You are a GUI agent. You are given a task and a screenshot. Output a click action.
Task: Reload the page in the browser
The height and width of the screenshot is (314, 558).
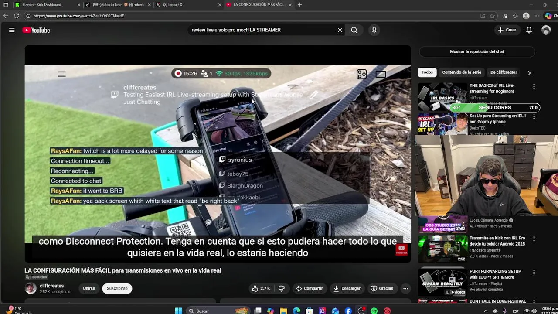click(x=16, y=16)
